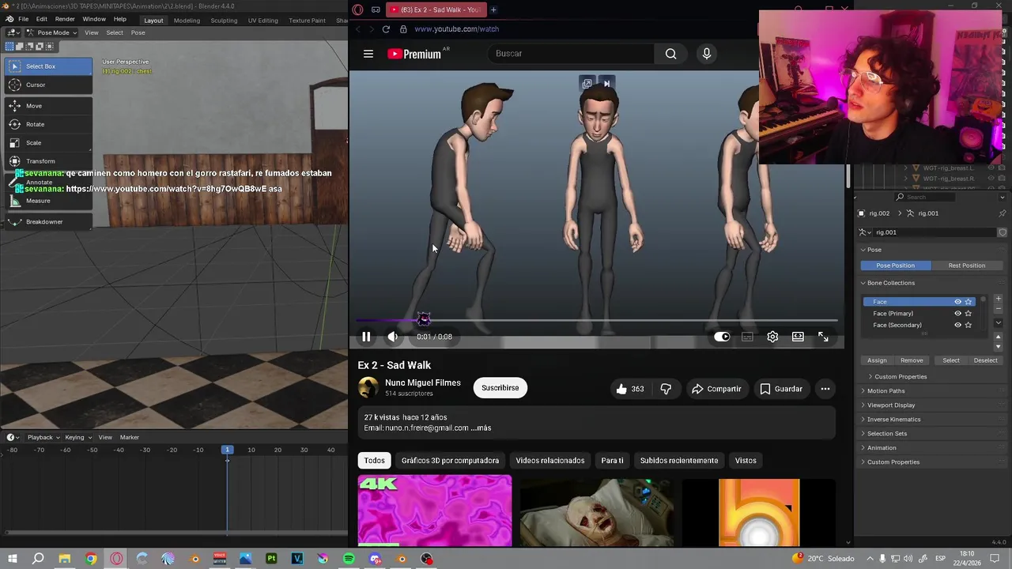Screen dimensions: 1012x569
Task: Expand the Animation panel
Action: pyautogui.click(x=882, y=448)
